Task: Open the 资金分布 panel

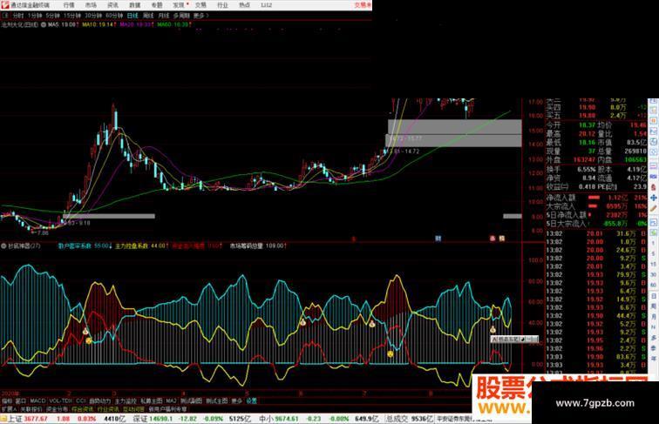Action: click(x=57, y=409)
